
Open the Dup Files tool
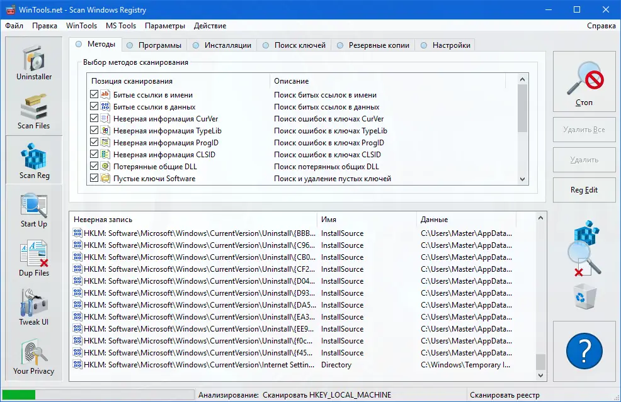click(x=34, y=259)
